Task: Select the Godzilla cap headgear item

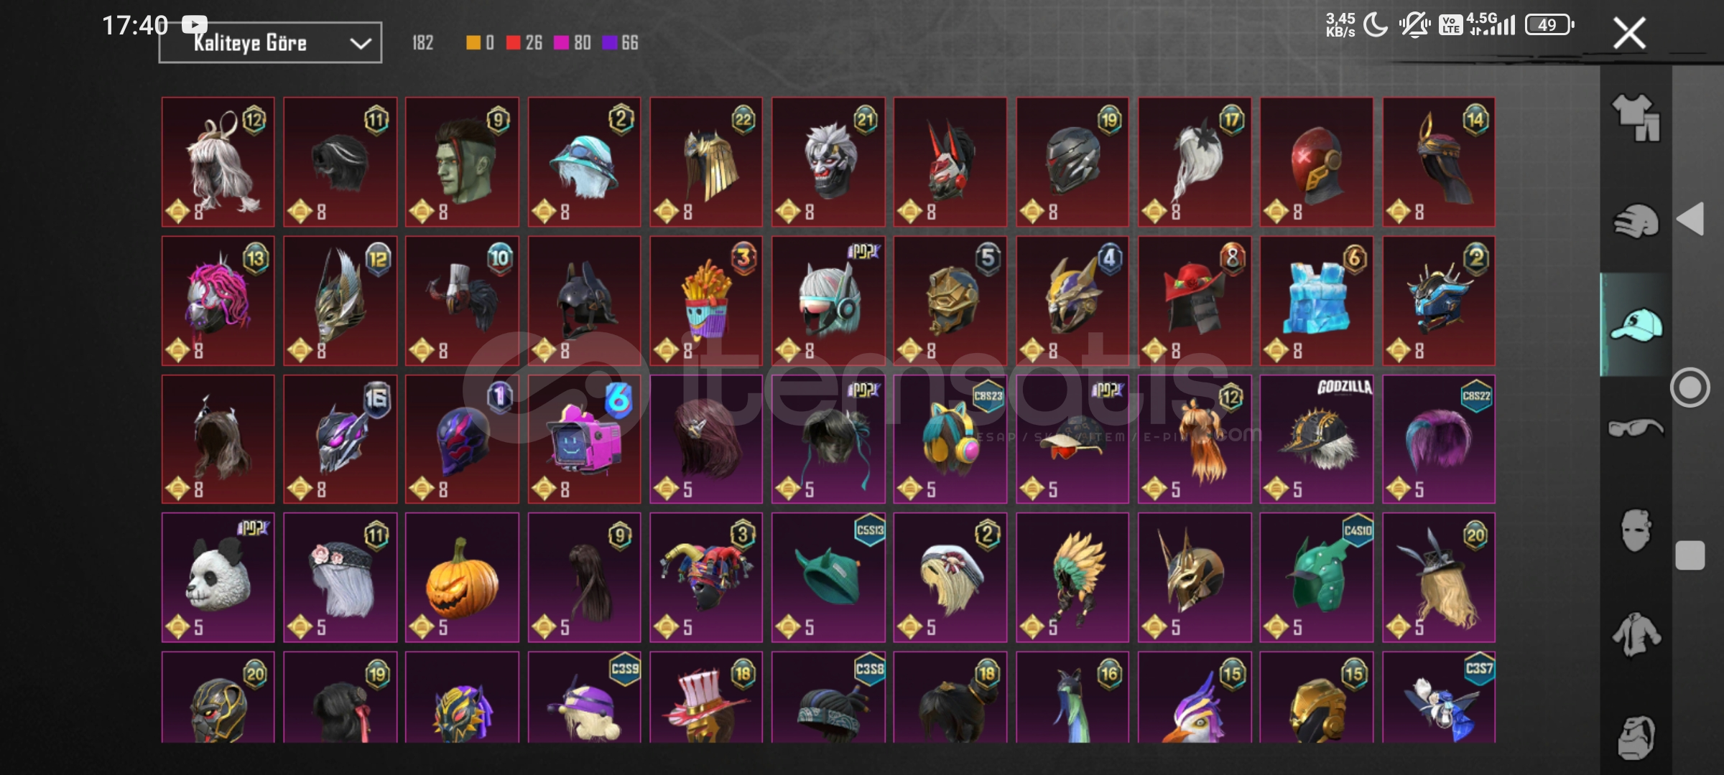Action: click(1317, 439)
